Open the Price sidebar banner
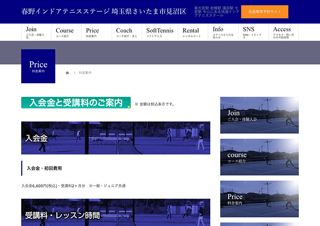This screenshot has width=320, height=226. coord(259,199)
